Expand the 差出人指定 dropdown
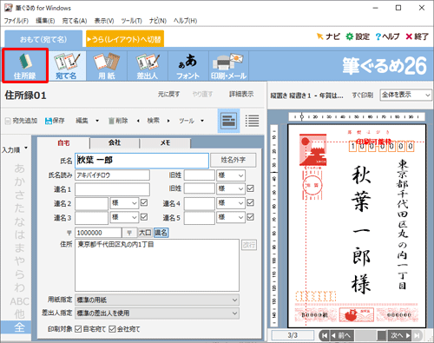The height and width of the screenshot is (343, 434). 157,313
